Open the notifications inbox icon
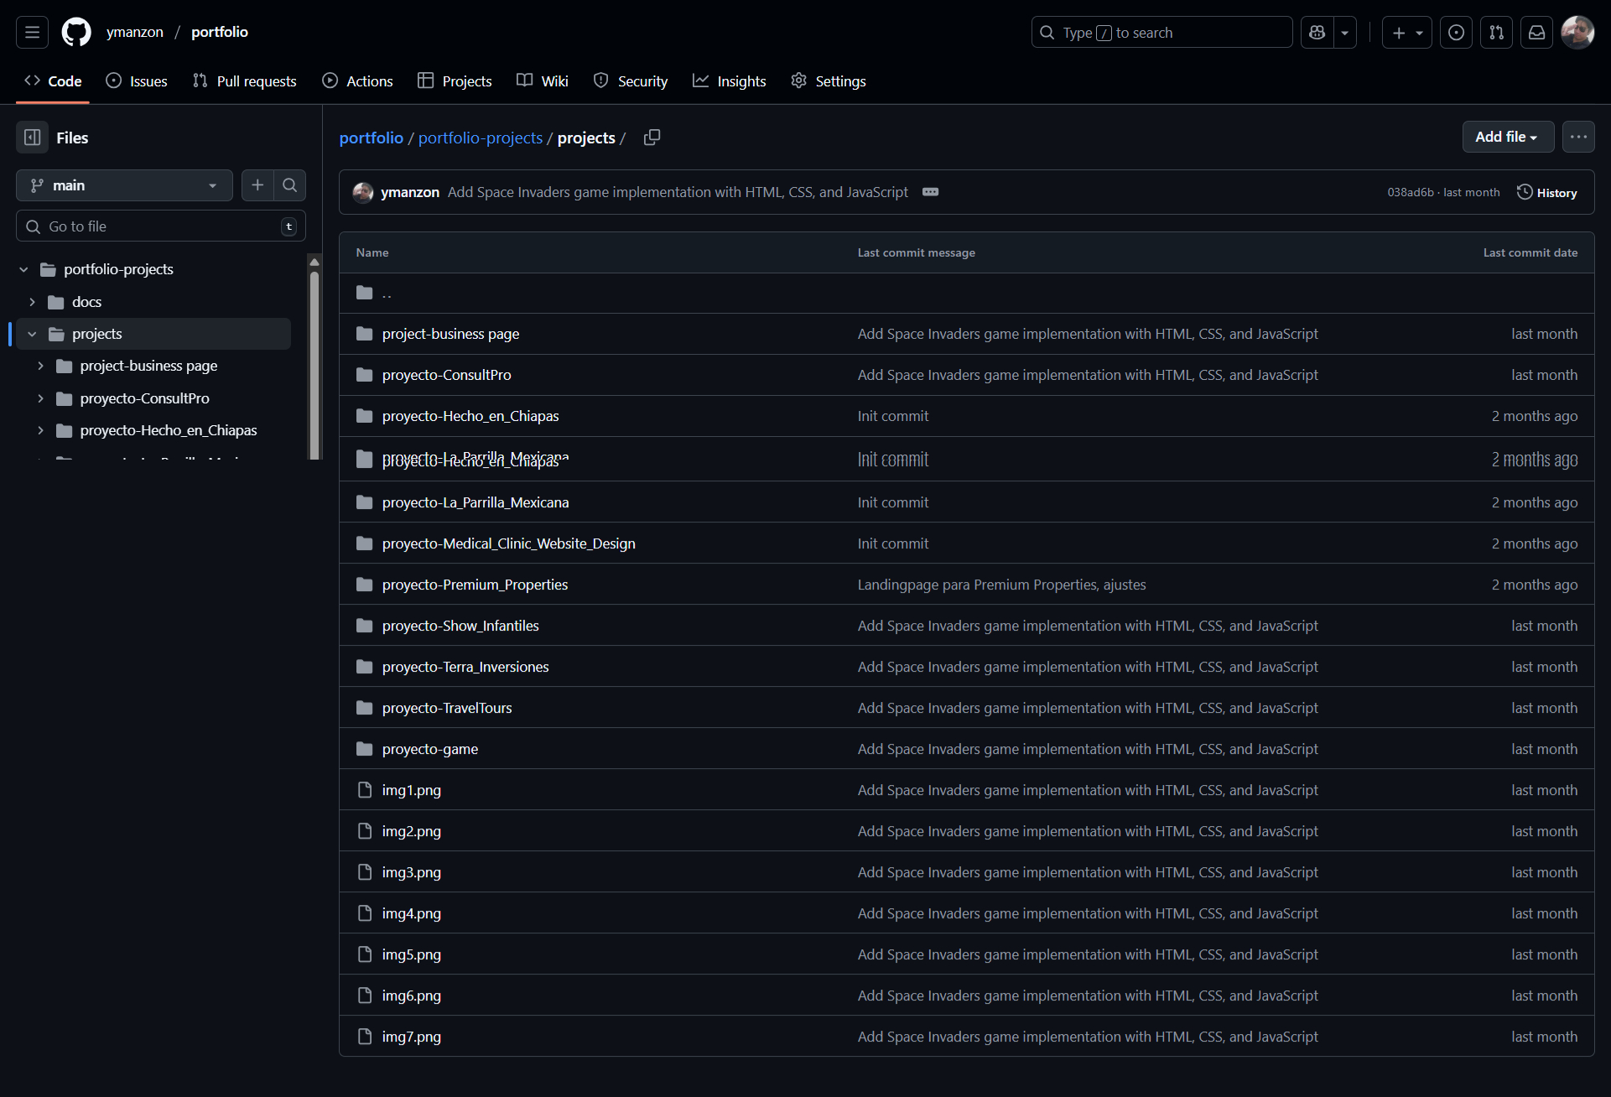The height and width of the screenshot is (1097, 1611). pos(1536,33)
